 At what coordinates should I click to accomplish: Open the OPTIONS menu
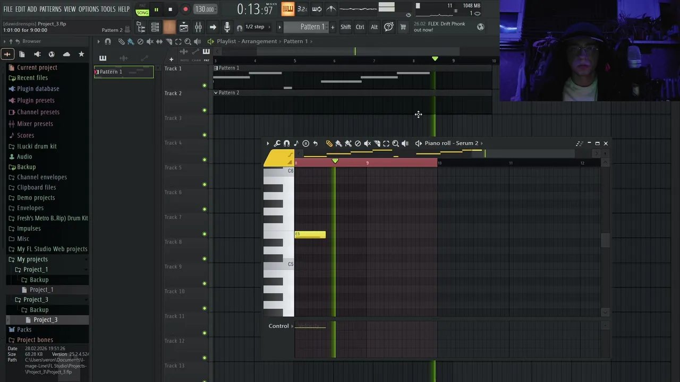(89, 9)
